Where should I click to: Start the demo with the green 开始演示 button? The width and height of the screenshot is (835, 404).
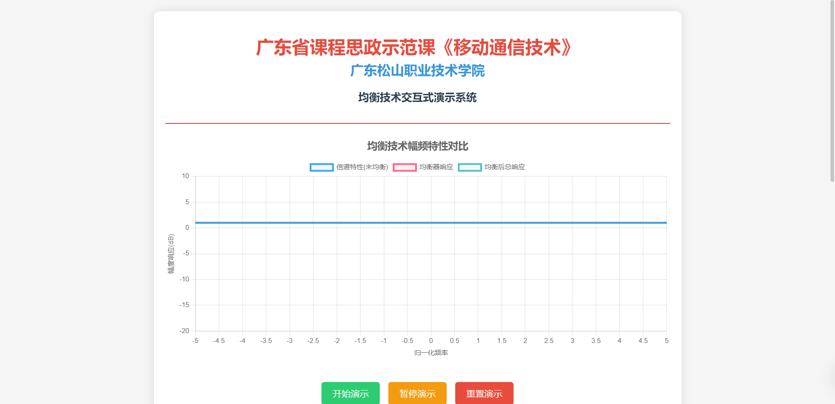pyautogui.click(x=350, y=393)
